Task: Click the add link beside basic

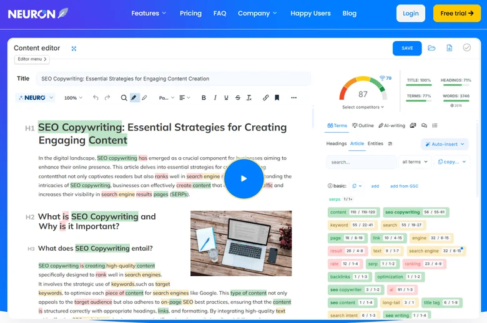Action: 375,186
